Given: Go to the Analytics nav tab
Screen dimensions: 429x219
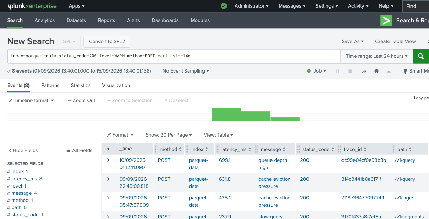Looking at the screenshot, I should click(45, 20).
